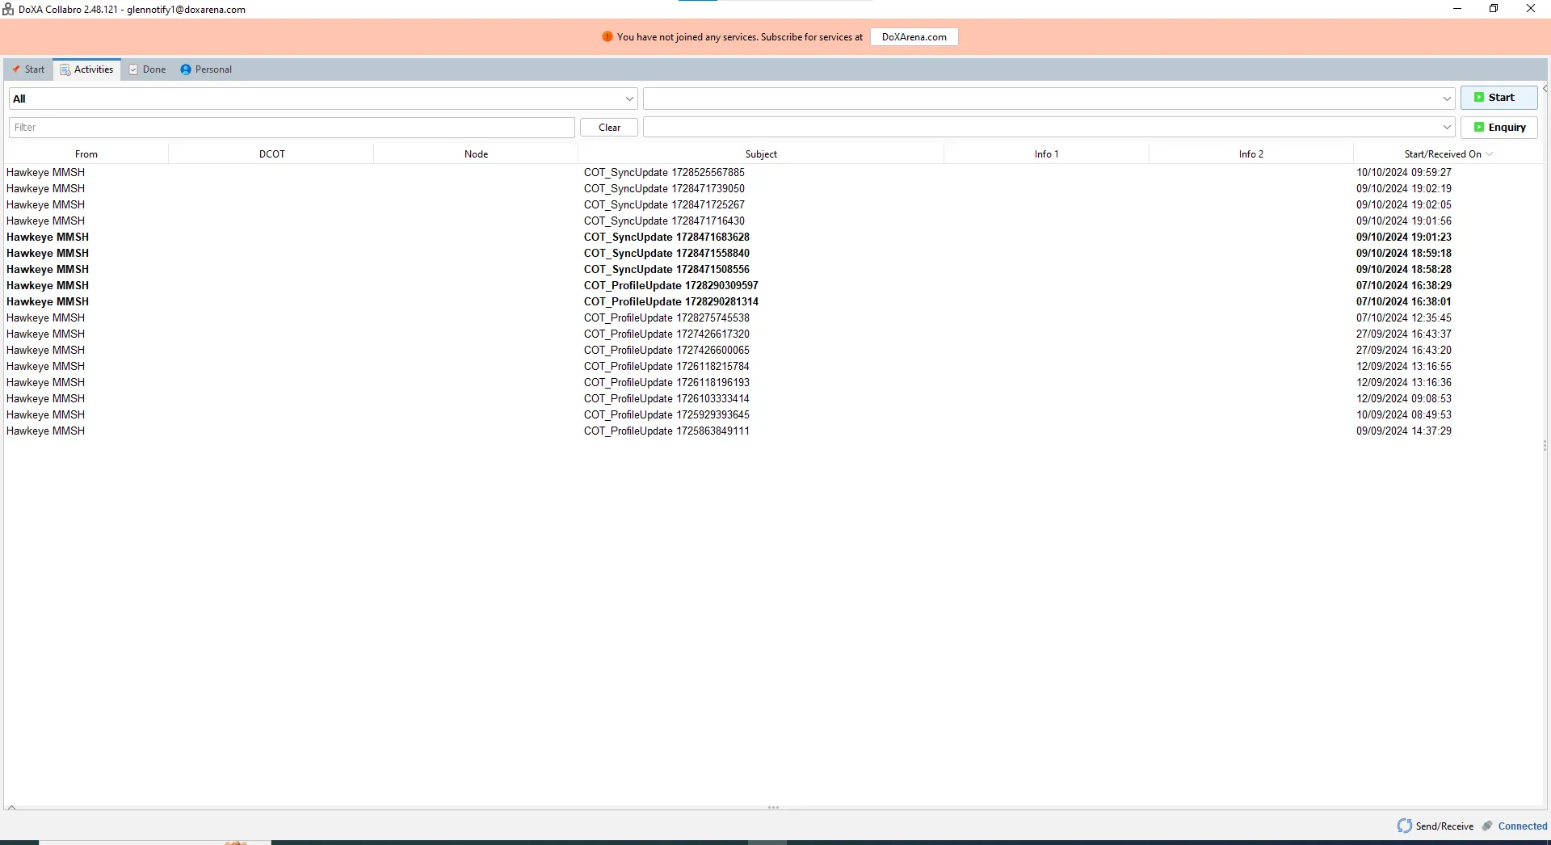Click the blue person icon for Personal

pos(186,69)
